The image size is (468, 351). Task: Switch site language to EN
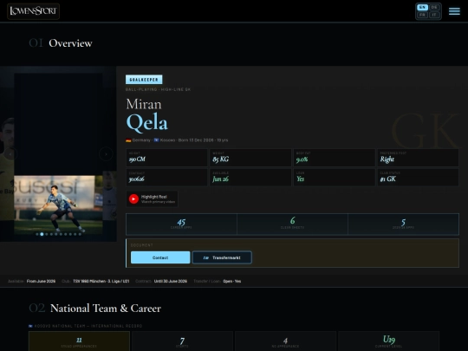[422, 7]
